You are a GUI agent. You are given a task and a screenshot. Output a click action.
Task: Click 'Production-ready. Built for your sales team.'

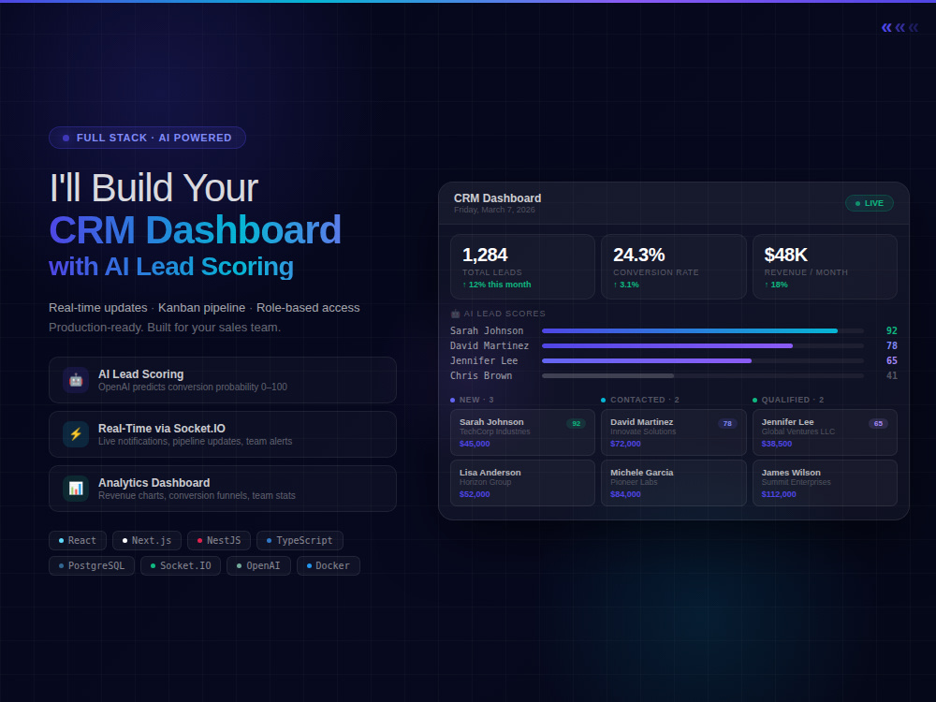pyautogui.click(x=165, y=327)
